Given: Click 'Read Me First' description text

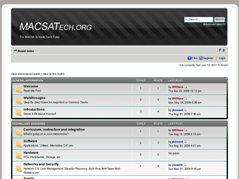Looking at the screenshot, I should (x=32, y=91).
